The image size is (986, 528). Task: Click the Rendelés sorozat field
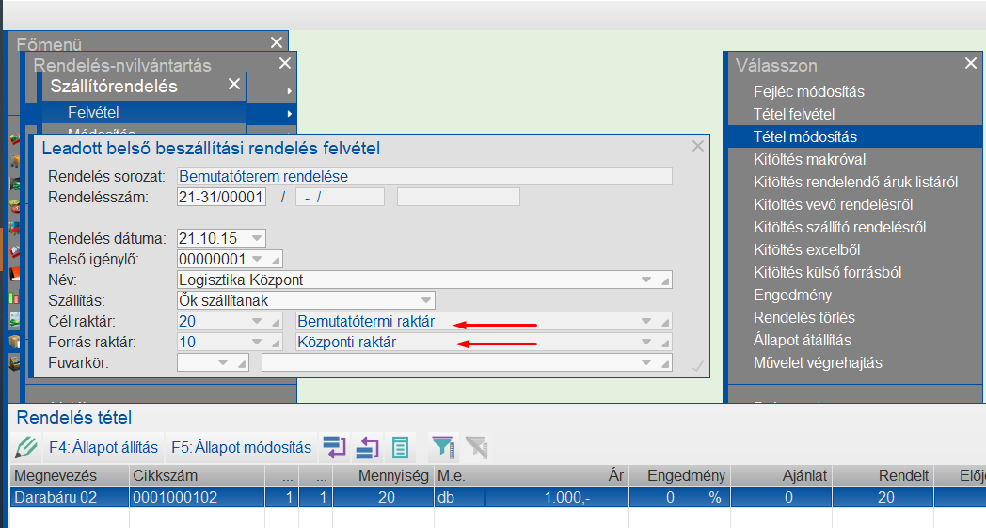pyautogui.click(x=424, y=176)
